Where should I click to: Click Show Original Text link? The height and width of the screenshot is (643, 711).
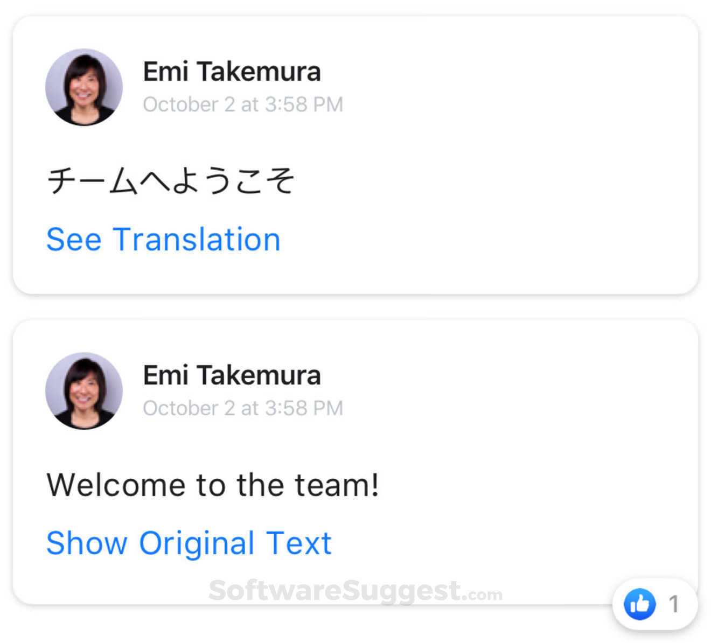coord(189,543)
